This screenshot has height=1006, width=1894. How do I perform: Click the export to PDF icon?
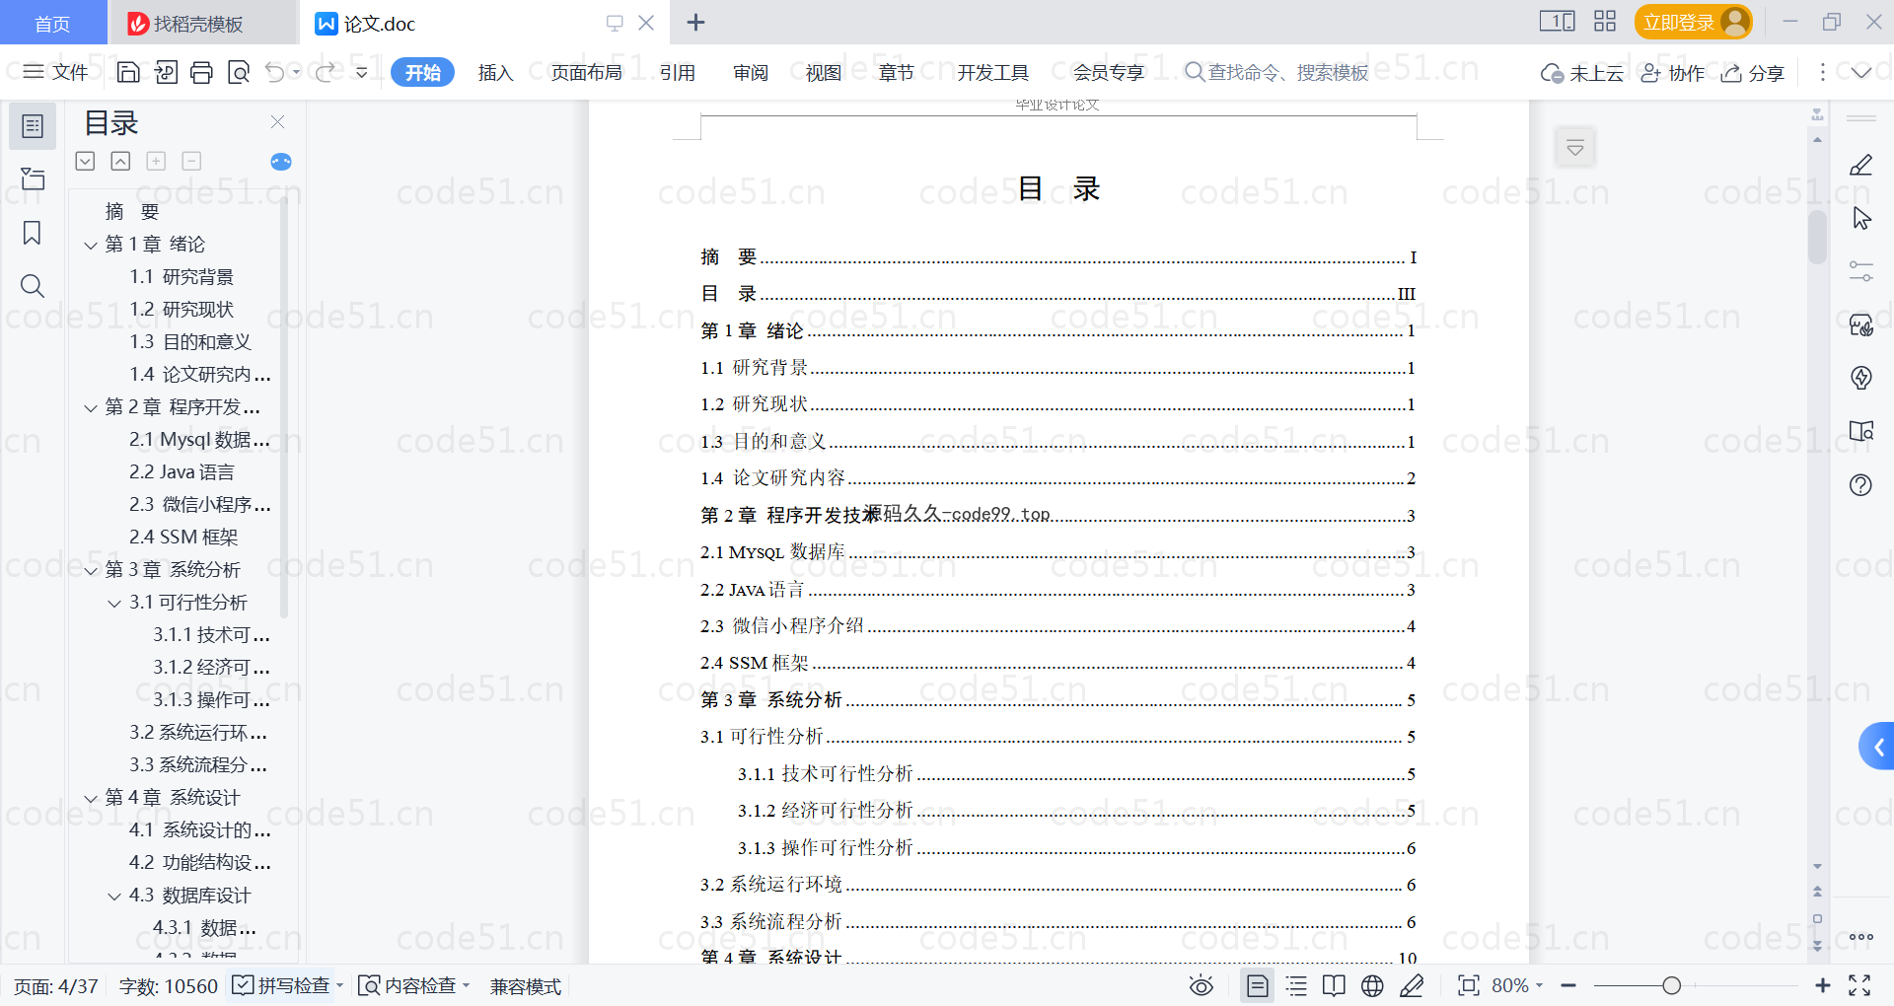click(x=166, y=72)
